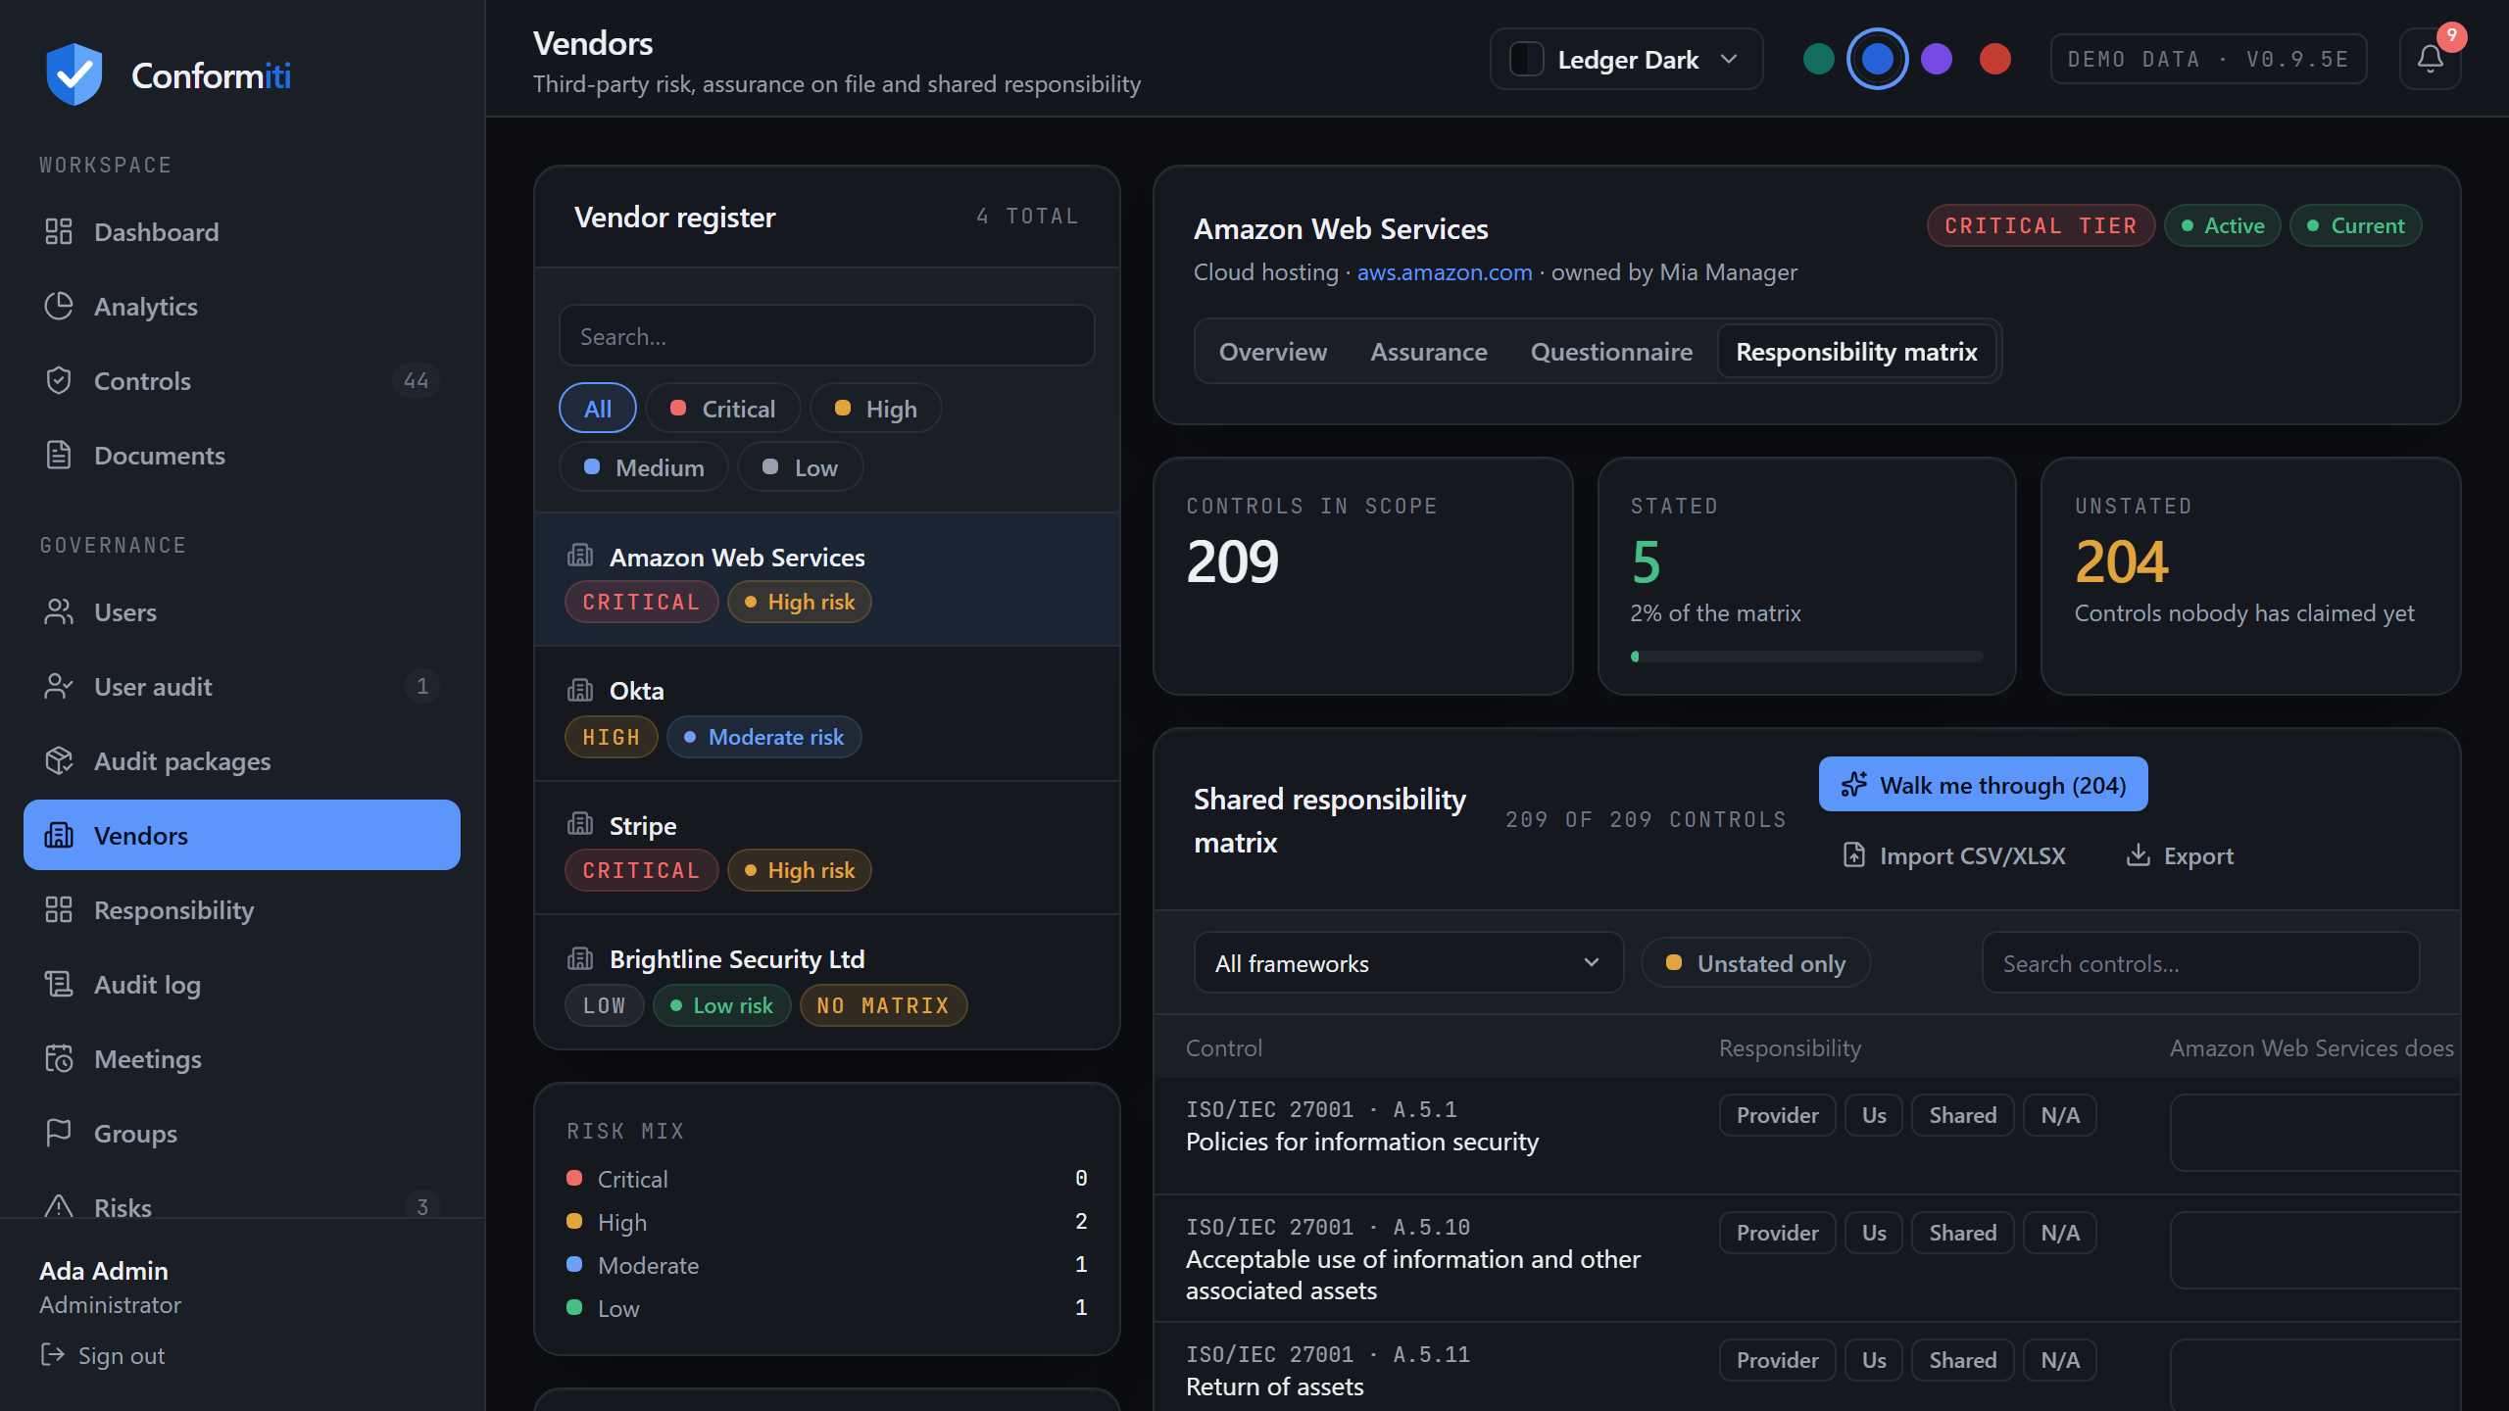This screenshot has width=2509, height=1411.
Task: Choose the red accent color swatch
Action: [x=1994, y=59]
